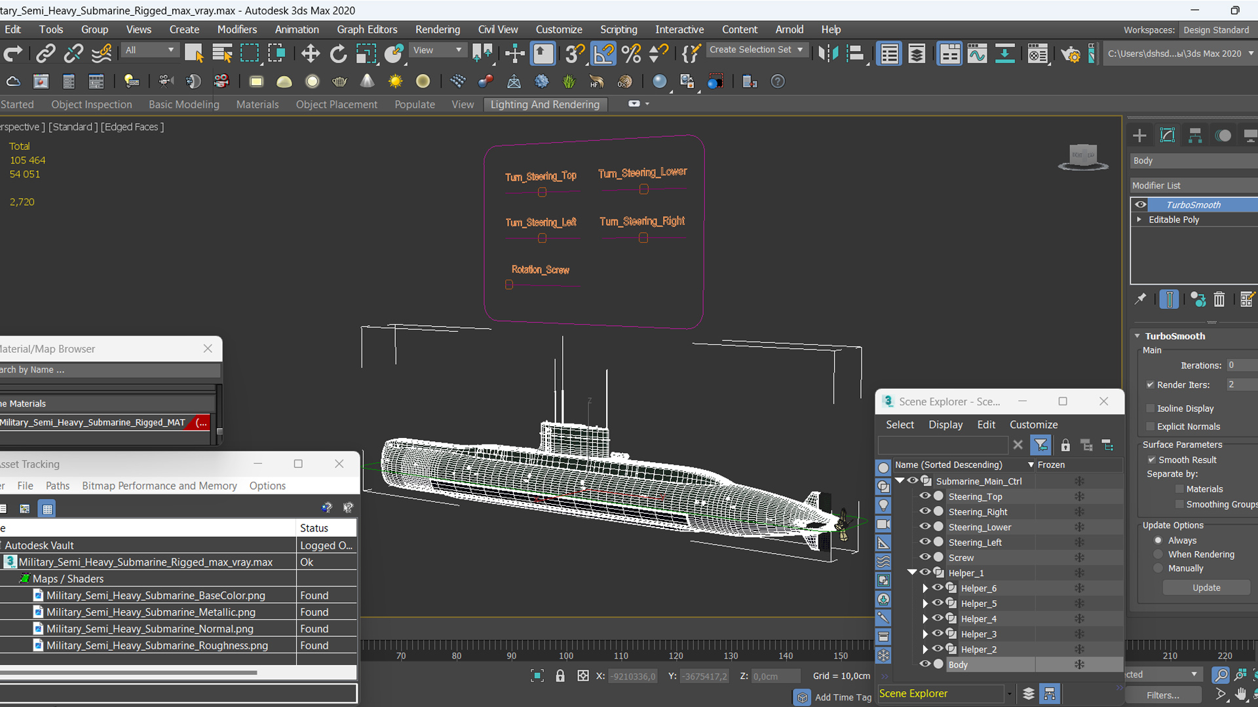This screenshot has height=707, width=1258.
Task: Toggle TurboSmooth modifier eye icon
Action: 1141,204
